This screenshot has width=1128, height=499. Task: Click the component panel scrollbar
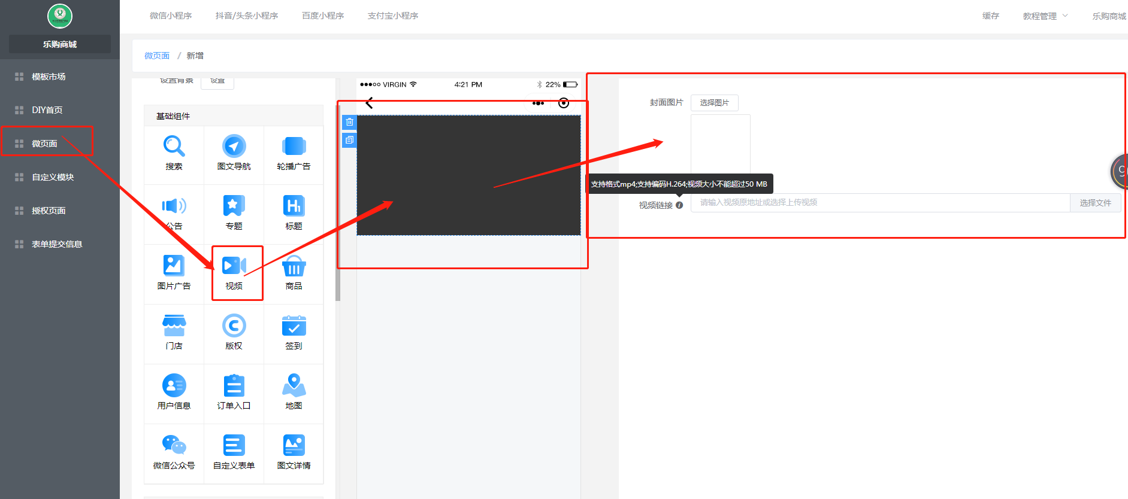(338, 203)
